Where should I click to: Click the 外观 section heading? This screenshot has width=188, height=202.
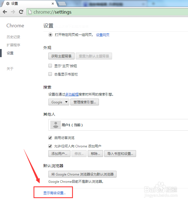47,48
